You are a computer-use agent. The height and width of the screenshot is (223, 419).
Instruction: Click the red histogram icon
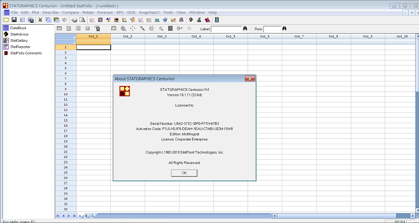coord(116,20)
